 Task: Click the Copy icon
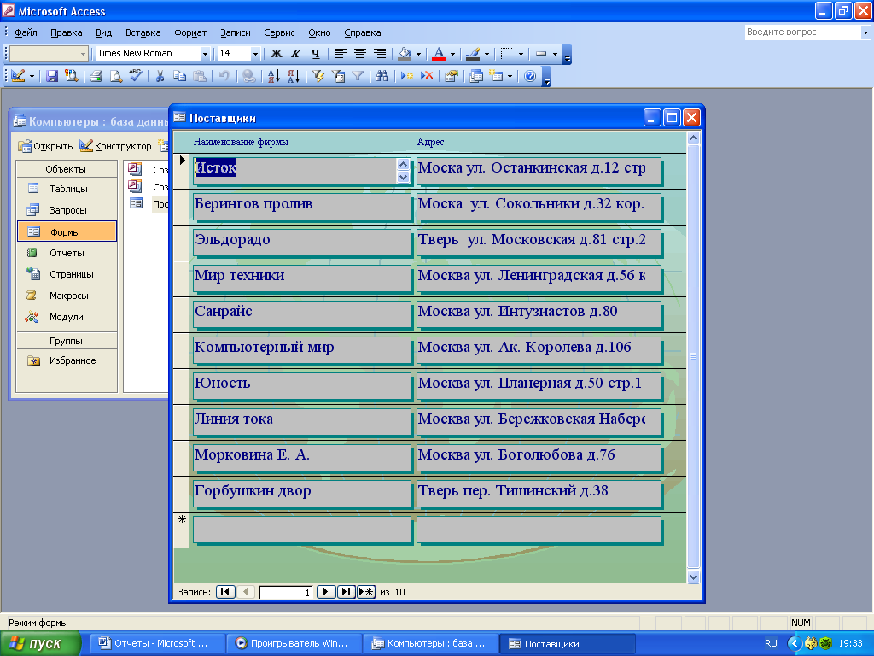(179, 76)
